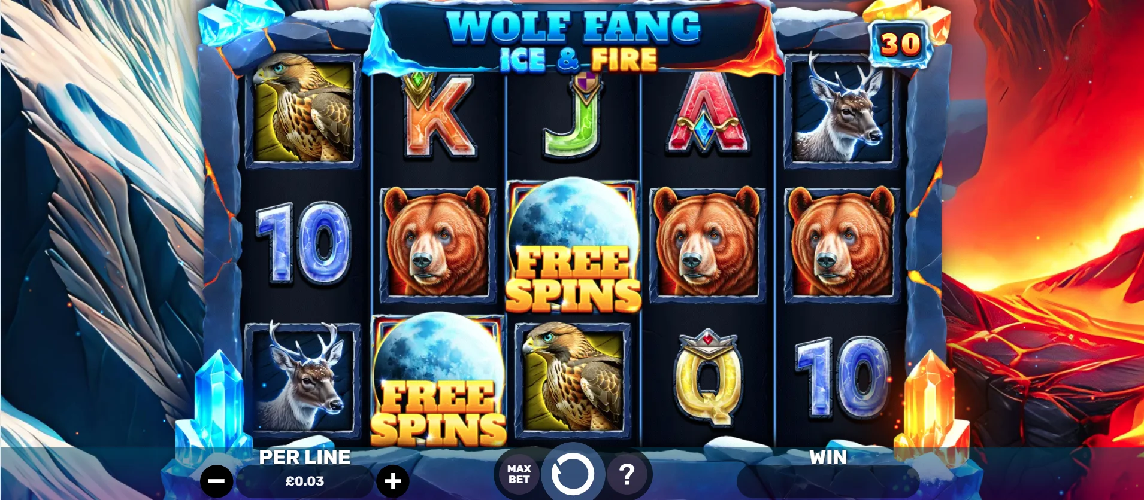Click the red A symbol

[707, 112]
